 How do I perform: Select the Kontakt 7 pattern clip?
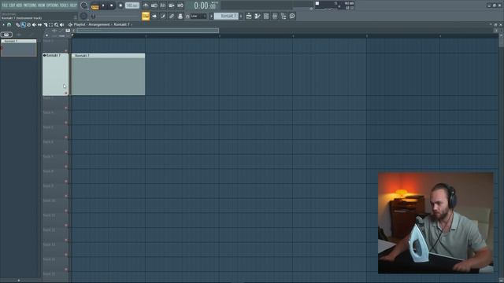(x=108, y=74)
